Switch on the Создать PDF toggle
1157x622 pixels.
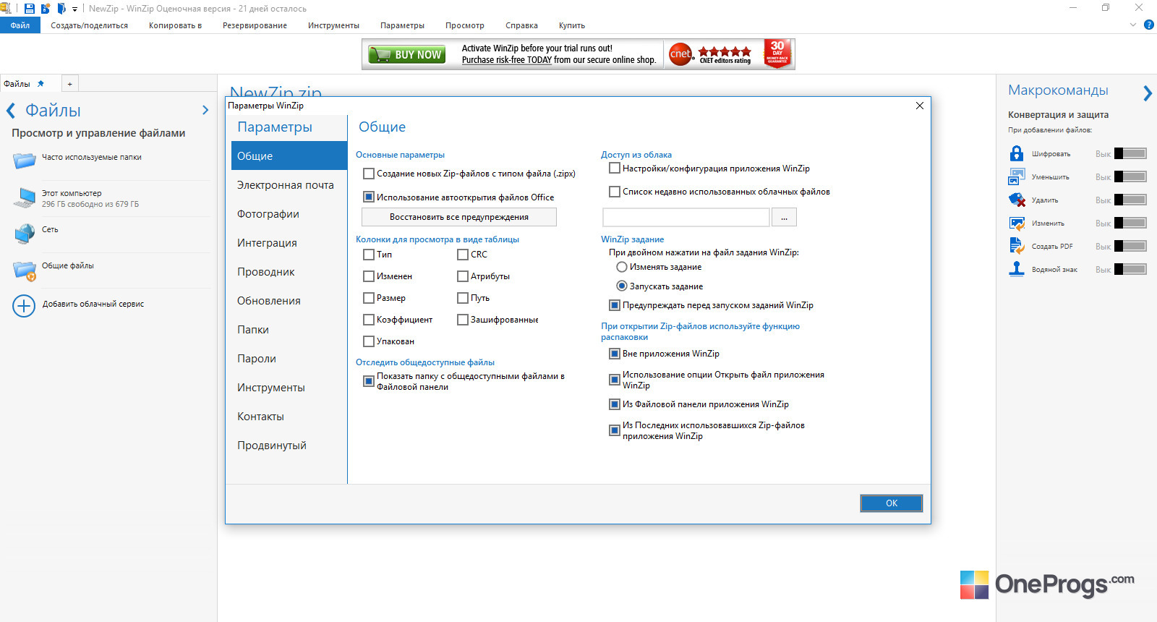pyautogui.click(x=1130, y=246)
